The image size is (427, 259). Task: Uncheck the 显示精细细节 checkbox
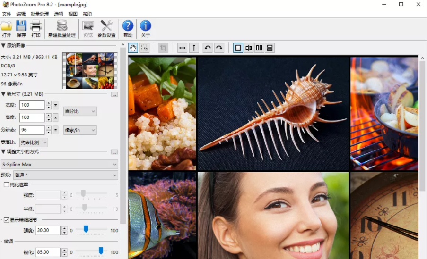click(6, 220)
